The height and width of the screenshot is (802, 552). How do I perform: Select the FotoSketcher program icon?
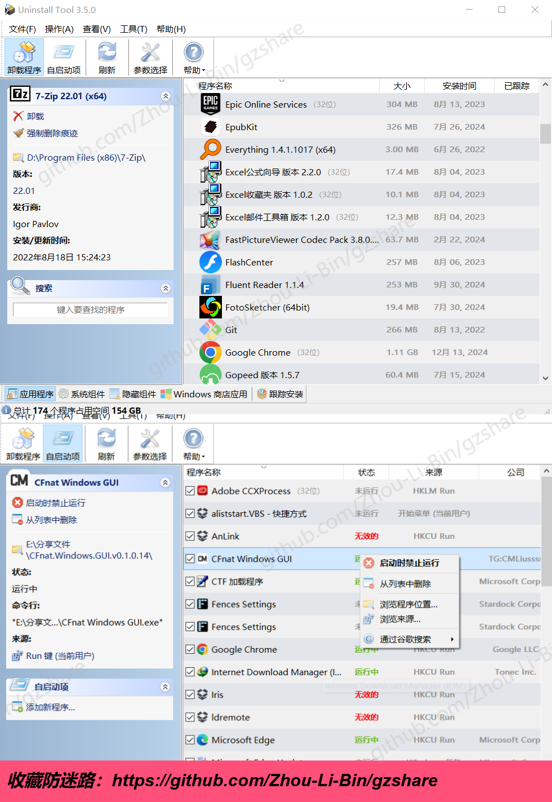tap(211, 307)
